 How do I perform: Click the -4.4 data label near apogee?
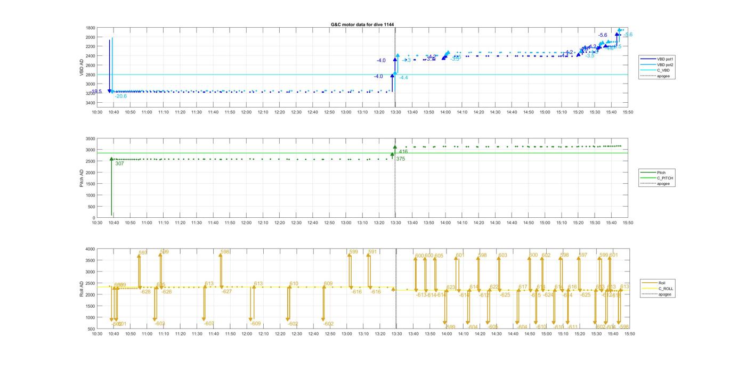coord(403,78)
